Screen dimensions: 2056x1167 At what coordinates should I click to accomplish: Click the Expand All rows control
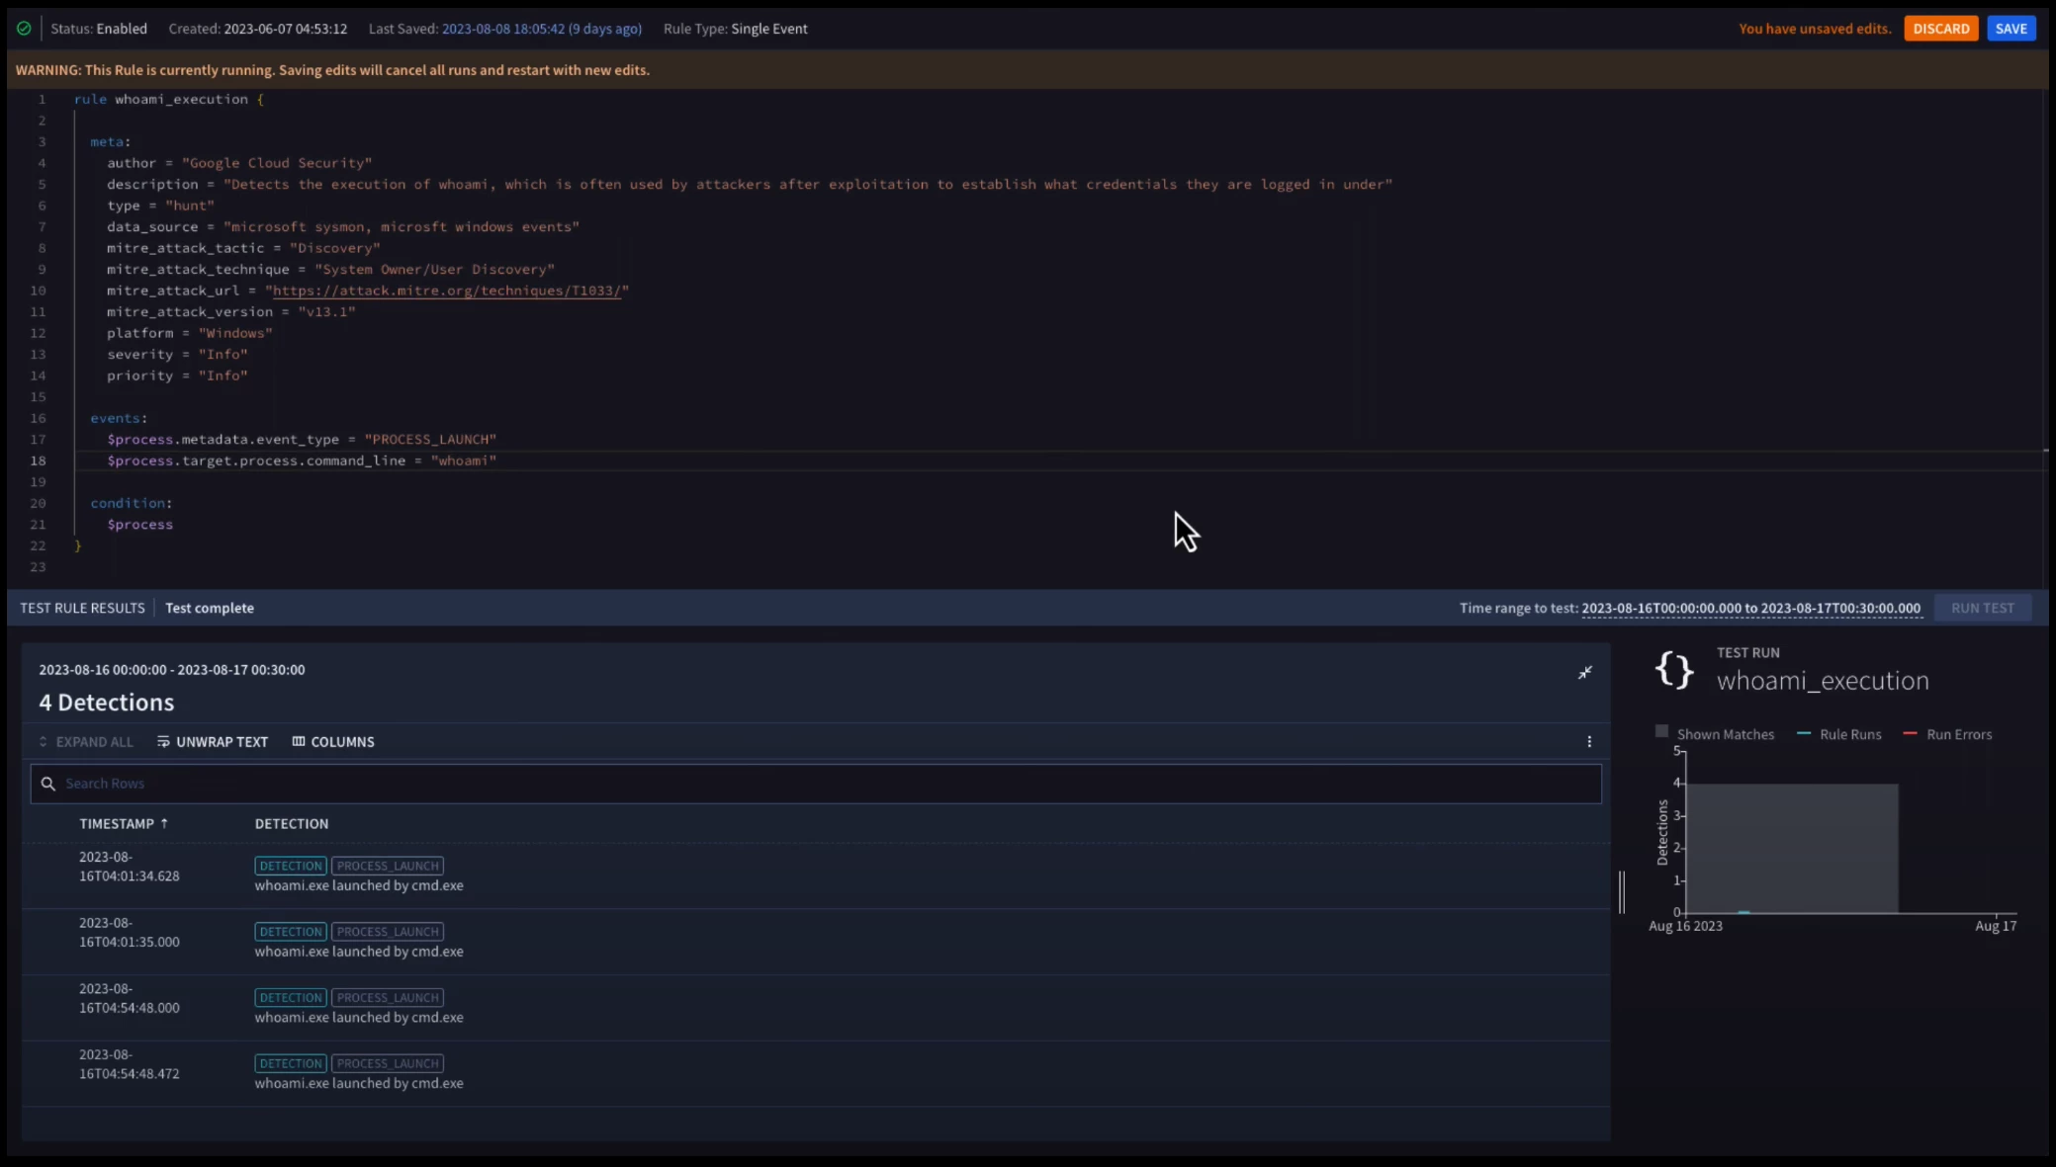click(x=85, y=742)
